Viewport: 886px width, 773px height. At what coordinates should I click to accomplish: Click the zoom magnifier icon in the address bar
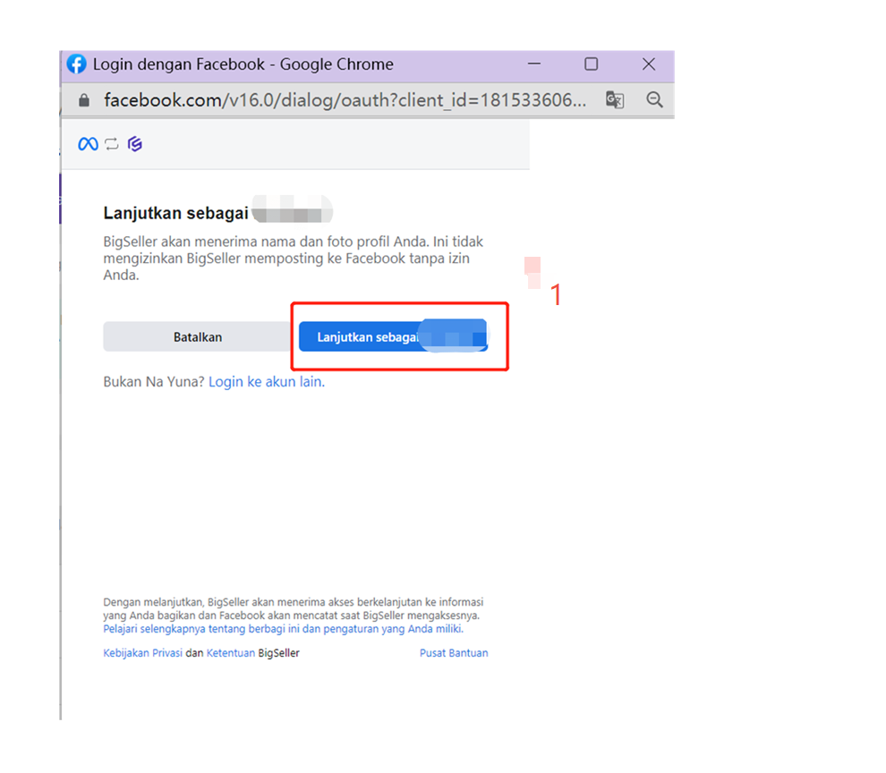coord(654,100)
